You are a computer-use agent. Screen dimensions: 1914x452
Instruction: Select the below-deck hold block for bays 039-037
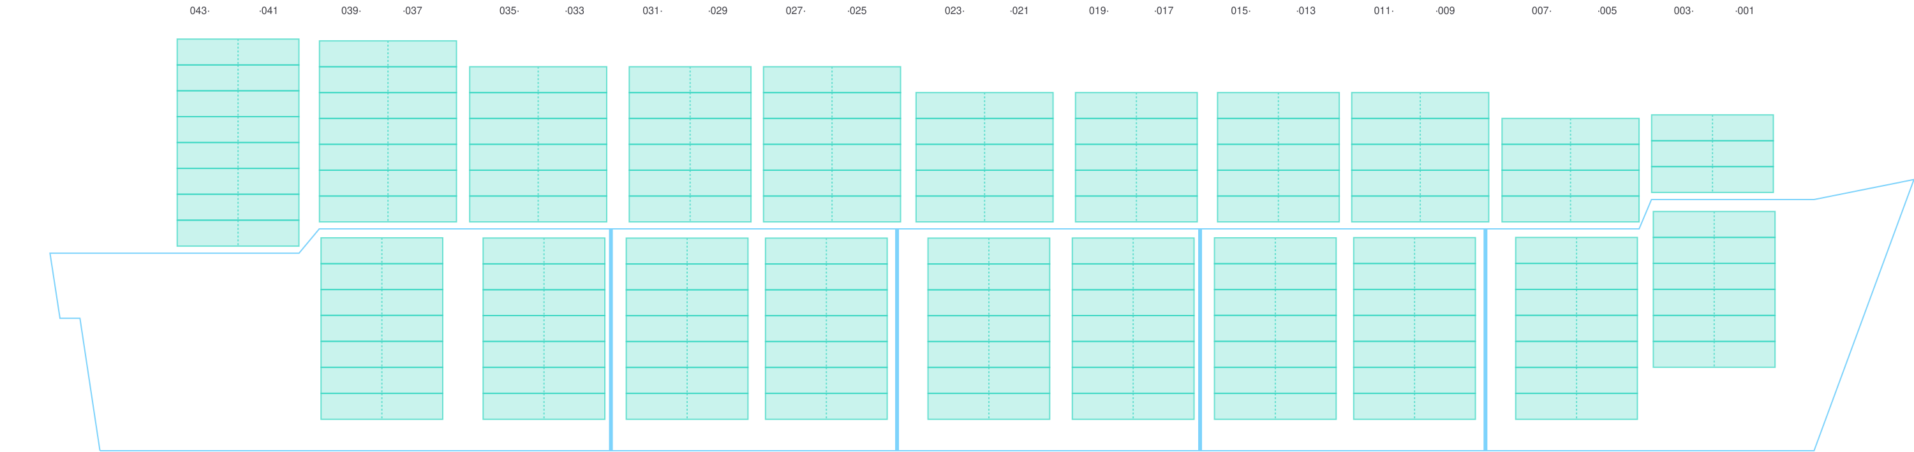click(381, 328)
